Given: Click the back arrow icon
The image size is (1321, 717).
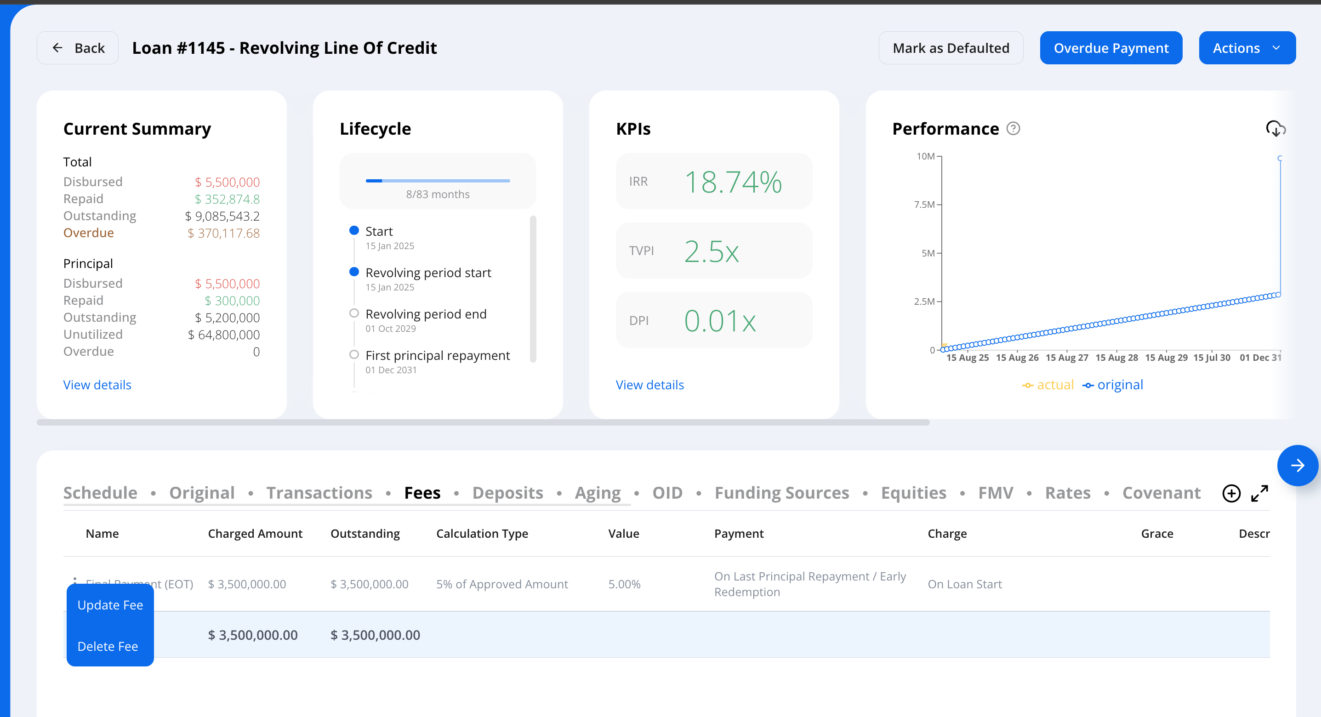Looking at the screenshot, I should click(57, 48).
